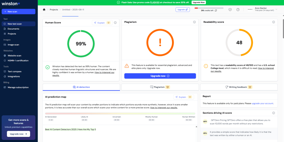Open Image scan in sidebar

tap(13, 45)
